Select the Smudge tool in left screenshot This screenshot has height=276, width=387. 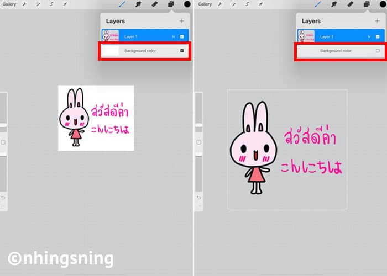pyautogui.click(x=138, y=4)
